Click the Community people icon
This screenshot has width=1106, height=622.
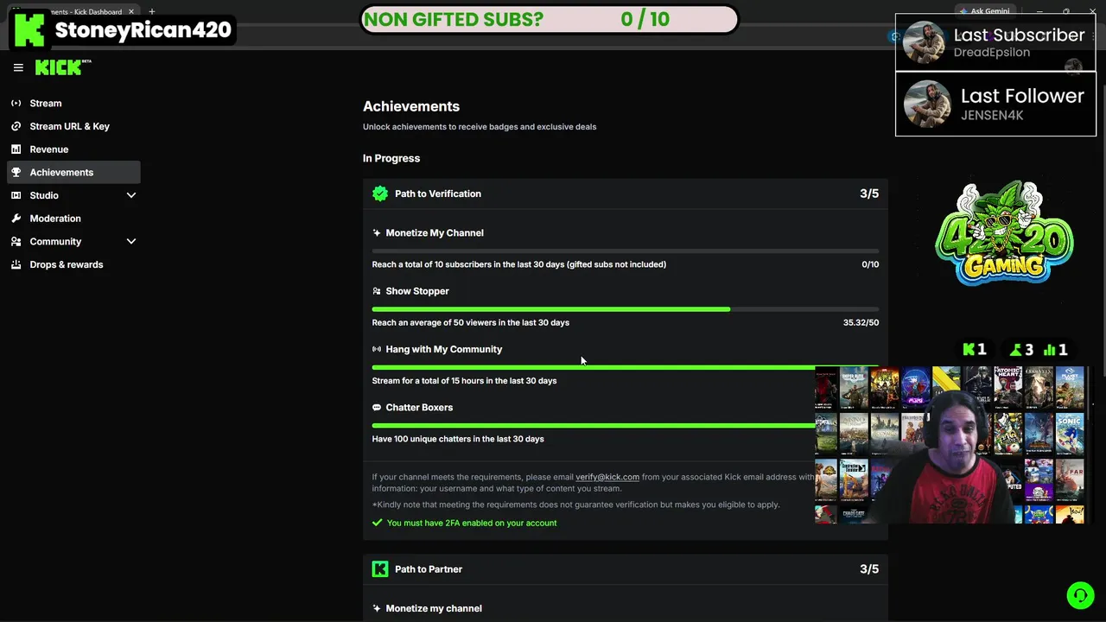point(16,242)
